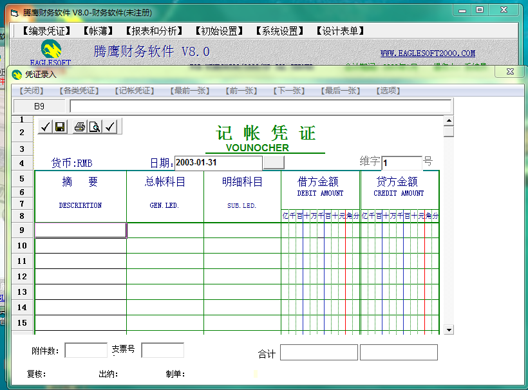Select the 总帐科目 cell in row 14
Image resolution: width=528 pixels, height=390 pixels.
click(x=165, y=308)
